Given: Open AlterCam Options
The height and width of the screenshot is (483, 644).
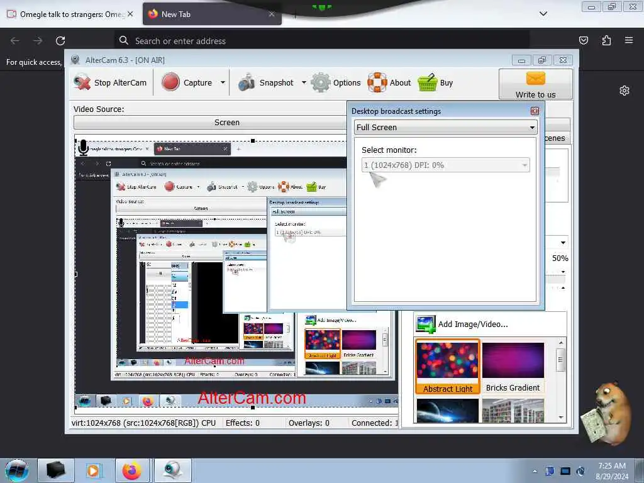Looking at the screenshot, I should [336, 82].
